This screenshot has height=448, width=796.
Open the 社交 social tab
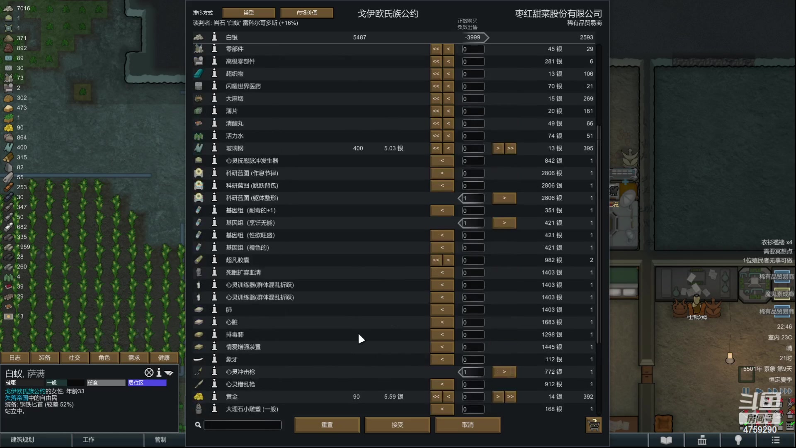click(x=75, y=358)
